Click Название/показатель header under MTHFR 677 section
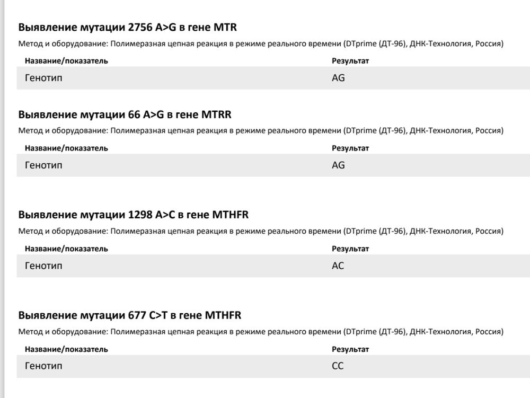Image resolution: width=530 pixels, height=398 pixels. [66, 349]
